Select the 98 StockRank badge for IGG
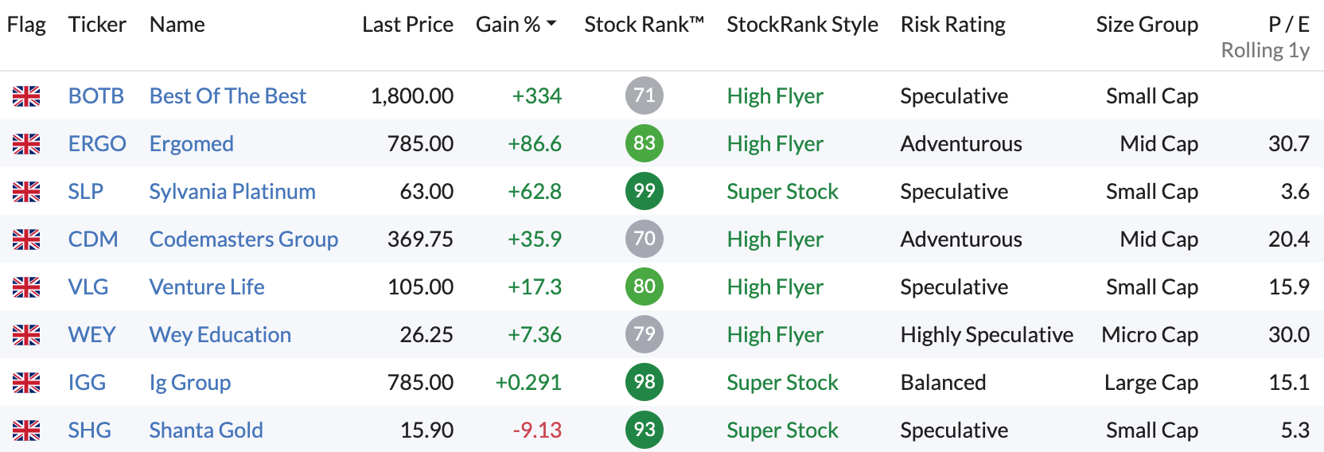The image size is (1324, 452). 644,382
